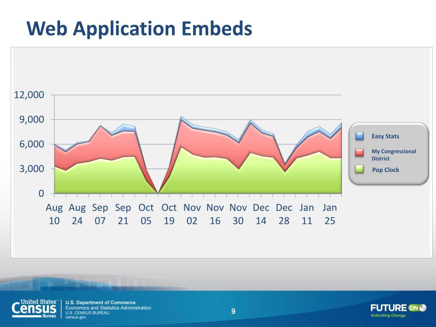Click the Dec 28 x-axis label
The image size is (436, 327).
coord(284,214)
